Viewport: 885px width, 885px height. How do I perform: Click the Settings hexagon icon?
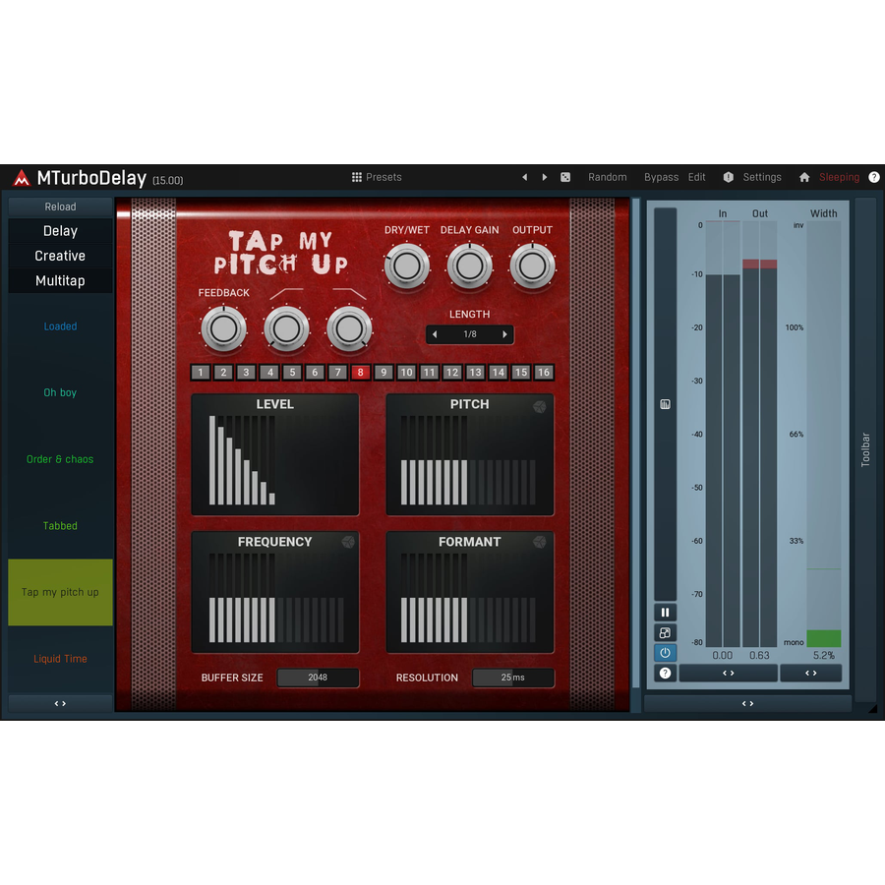point(728,177)
